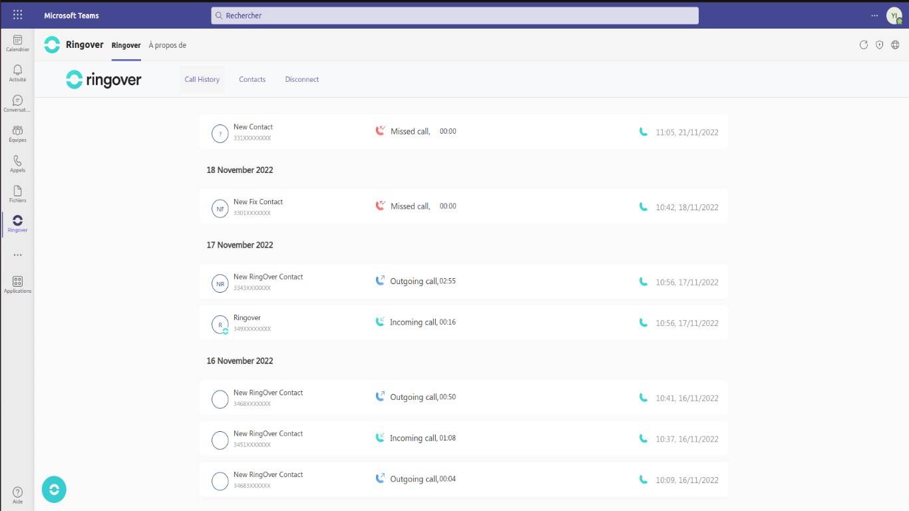Click the Rechercher search field
The image size is (909, 511).
pyautogui.click(x=455, y=15)
